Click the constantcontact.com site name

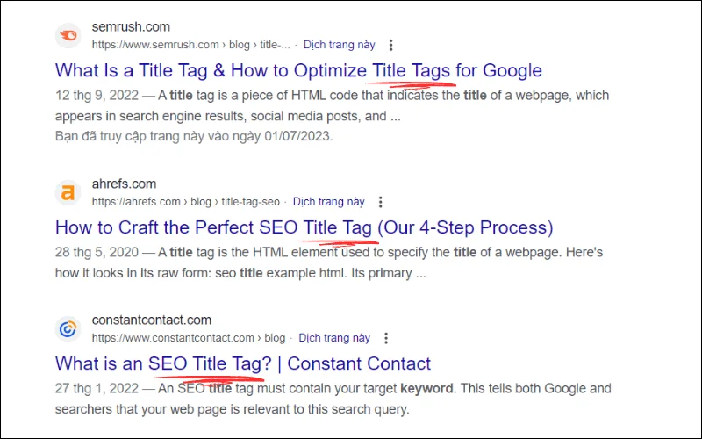[x=151, y=320]
